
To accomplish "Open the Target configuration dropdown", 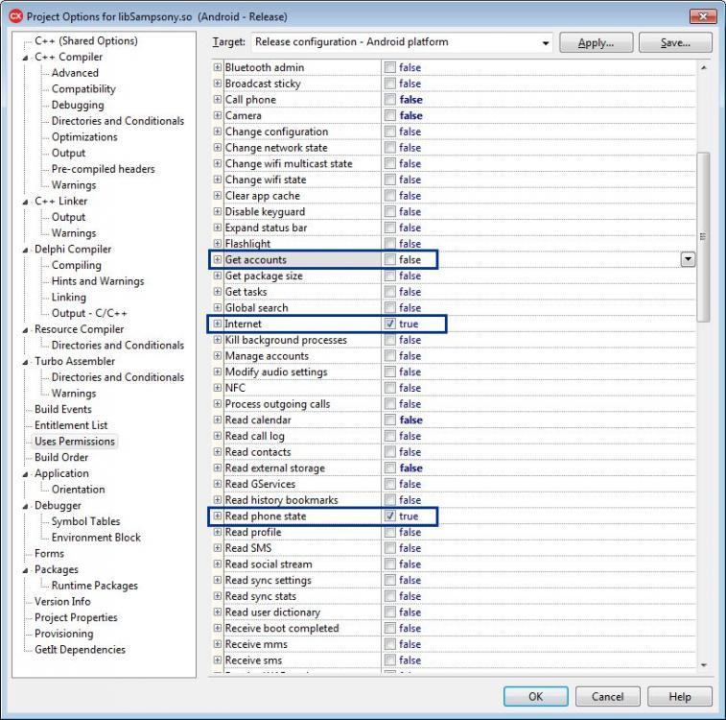I will tap(546, 43).
